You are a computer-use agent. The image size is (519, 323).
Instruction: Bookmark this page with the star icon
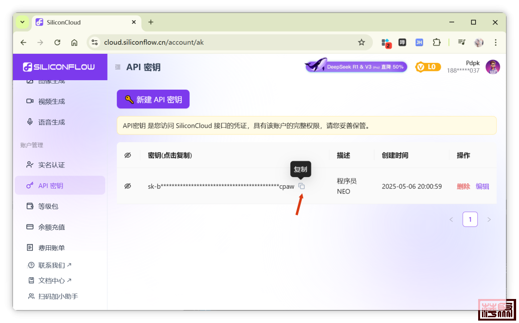click(x=361, y=42)
